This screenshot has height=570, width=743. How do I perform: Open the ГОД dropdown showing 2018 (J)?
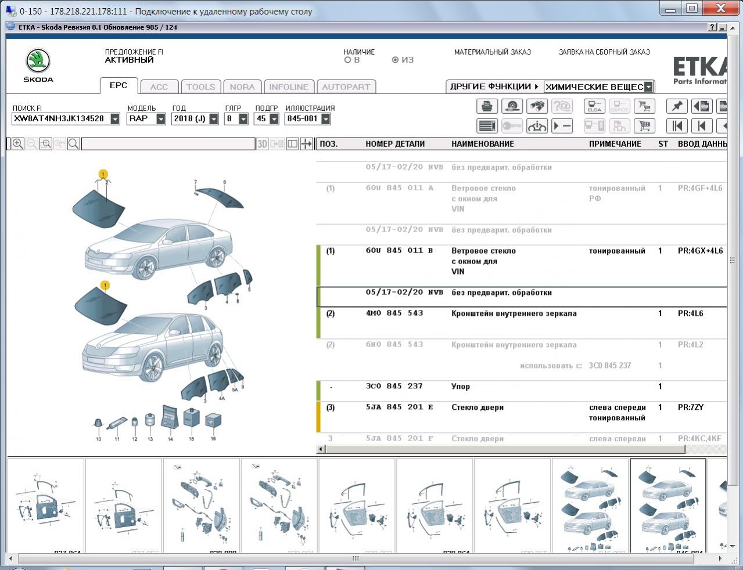(x=214, y=119)
